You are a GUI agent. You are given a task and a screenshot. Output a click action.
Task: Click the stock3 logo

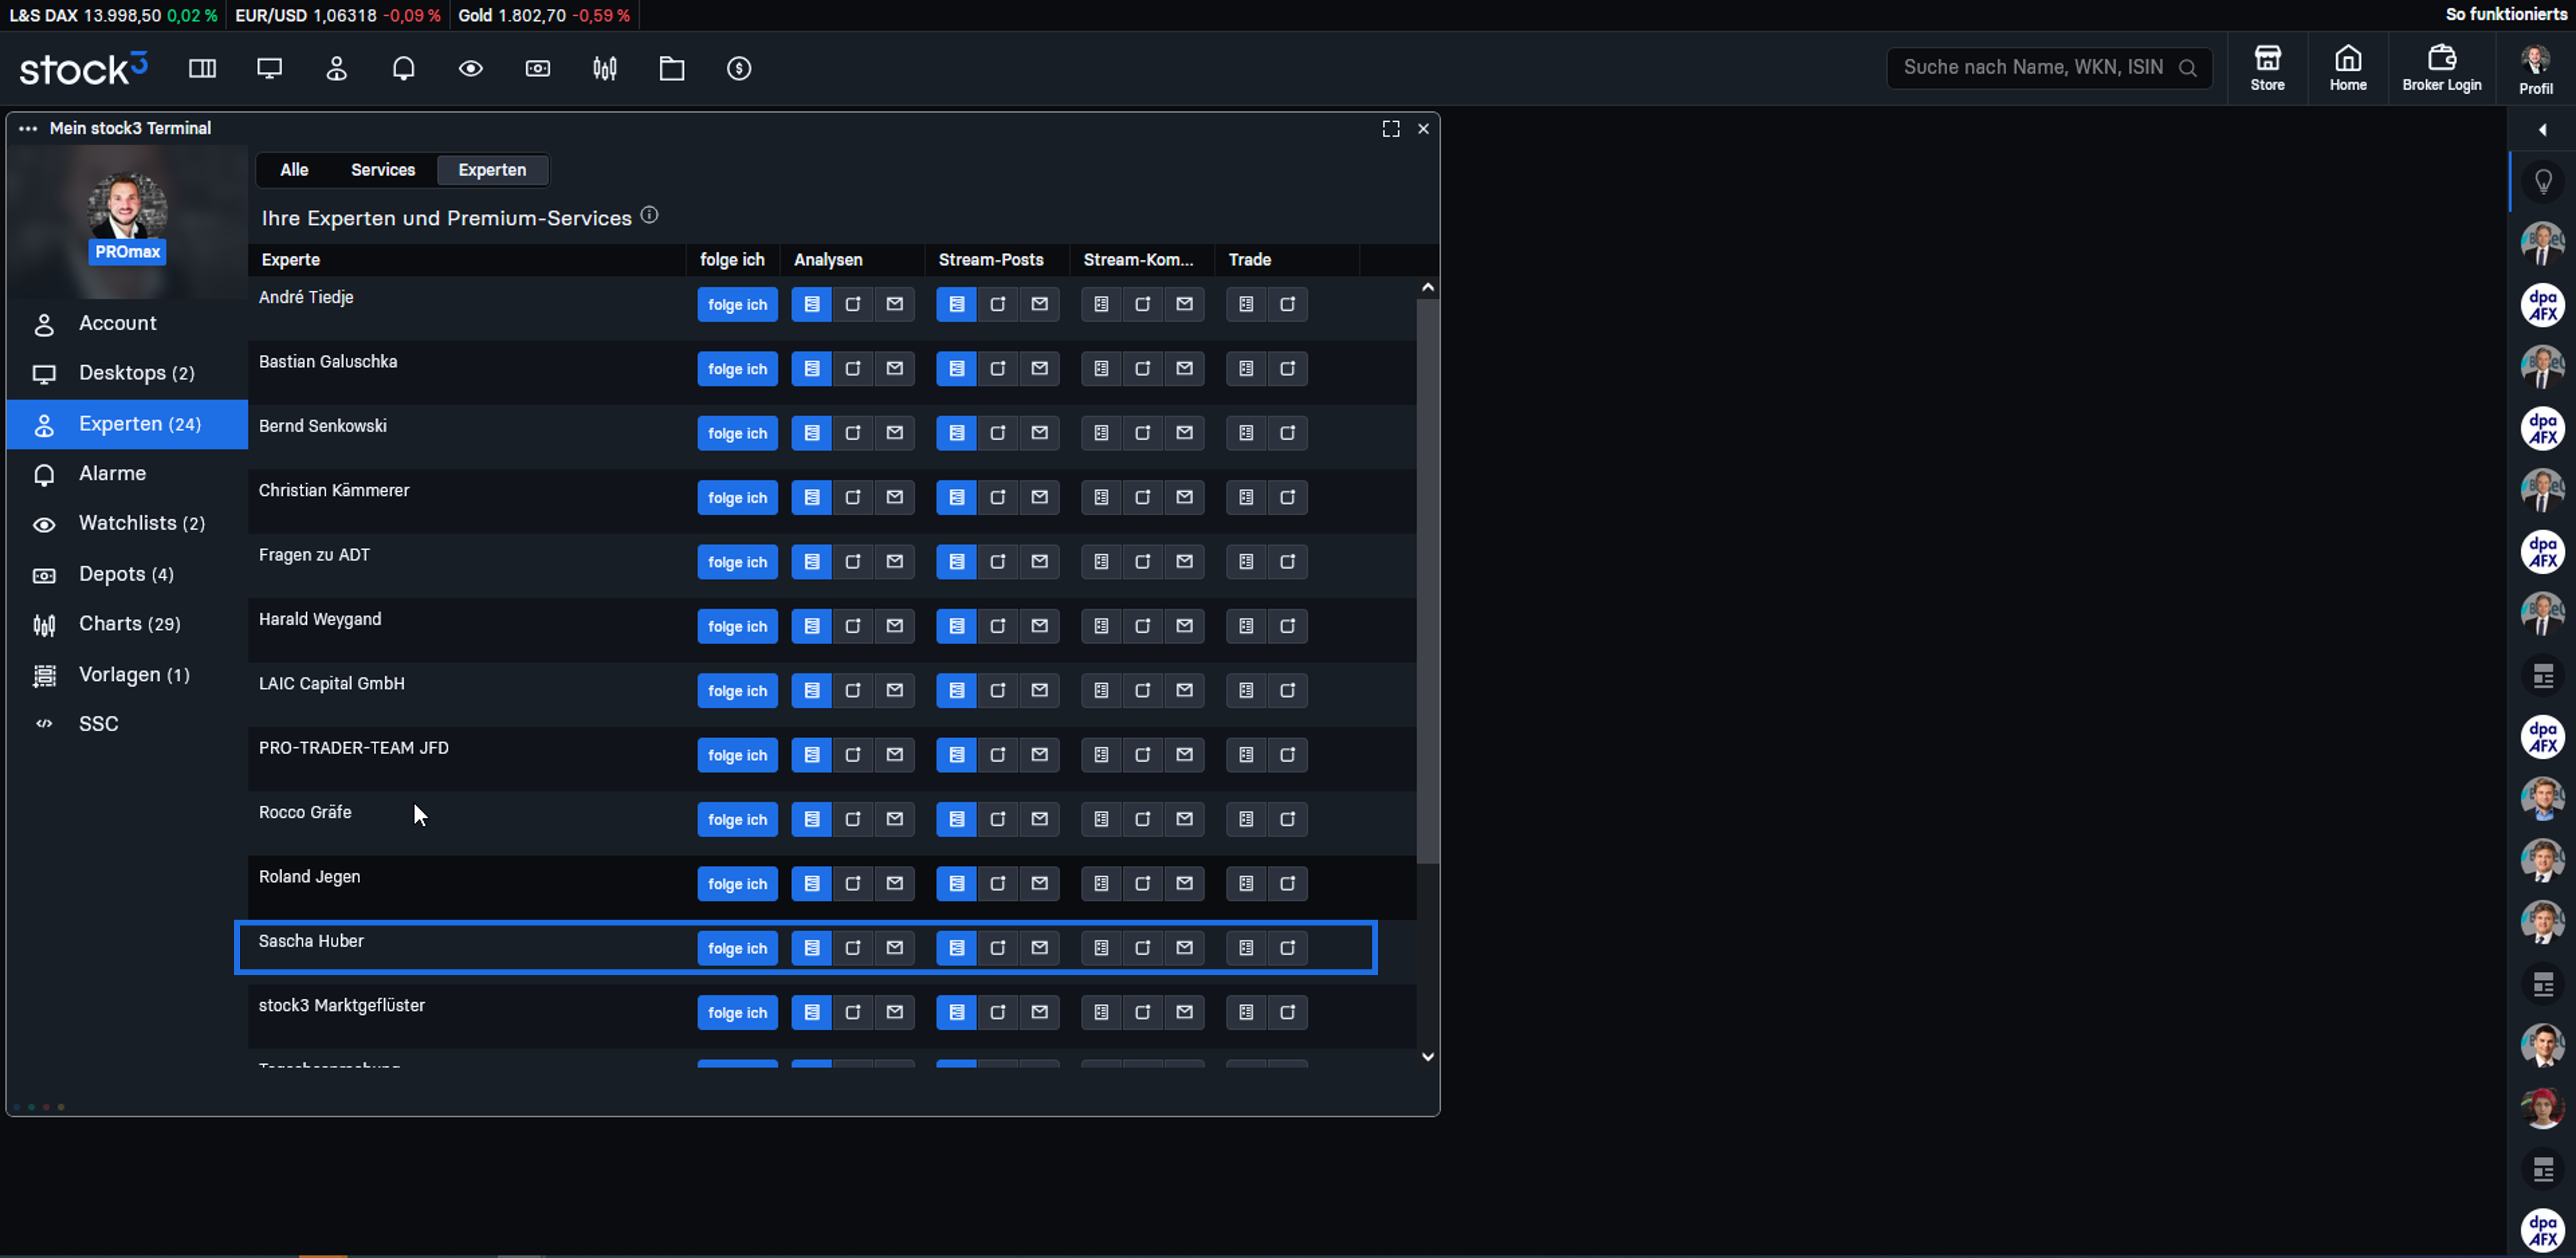coord(83,68)
